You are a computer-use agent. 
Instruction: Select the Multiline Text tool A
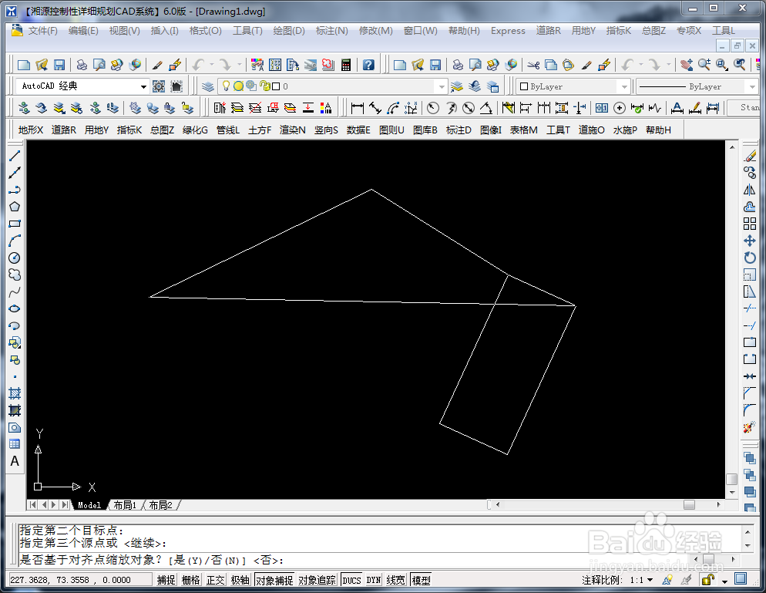point(15,461)
